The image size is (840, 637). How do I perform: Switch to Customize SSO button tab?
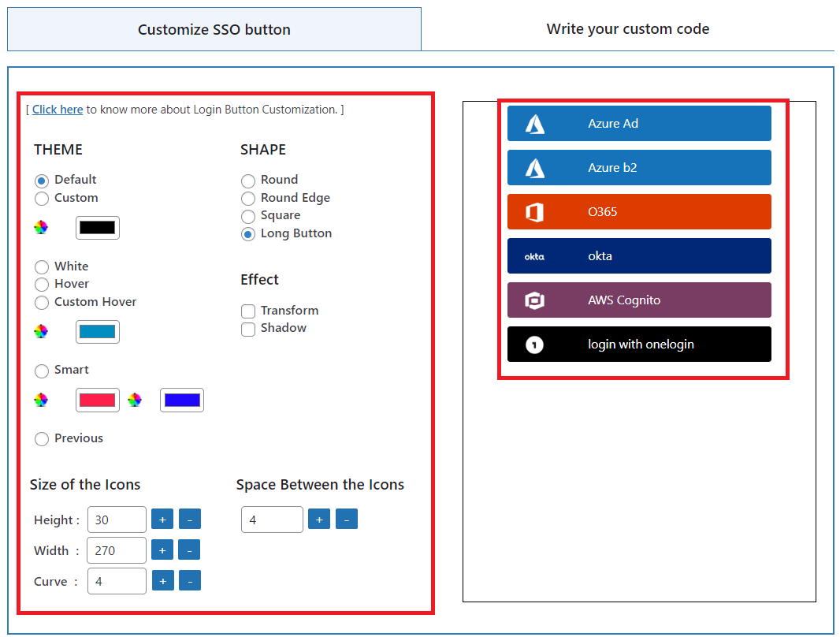tap(214, 29)
